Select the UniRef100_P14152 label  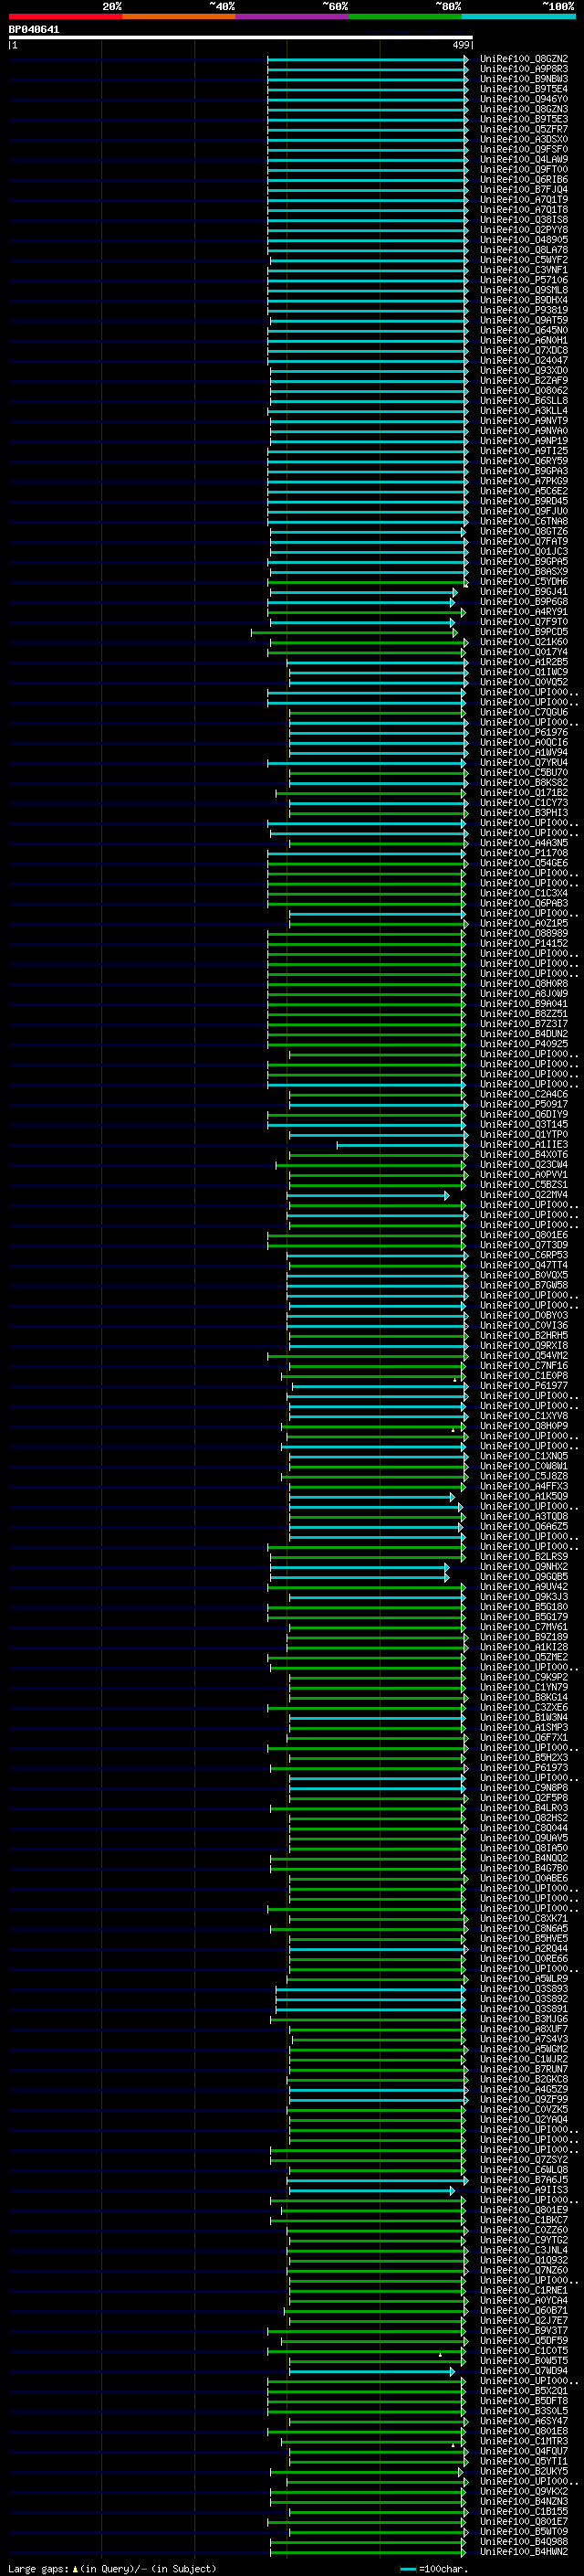524,943
